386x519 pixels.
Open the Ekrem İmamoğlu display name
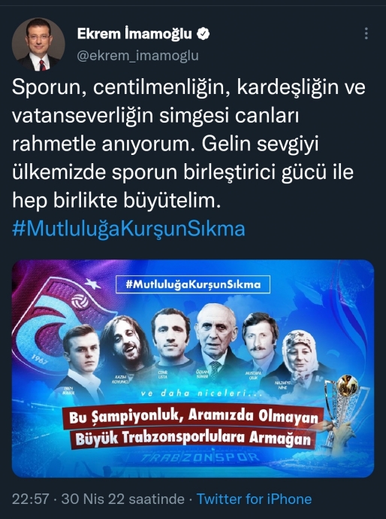[134, 34]
